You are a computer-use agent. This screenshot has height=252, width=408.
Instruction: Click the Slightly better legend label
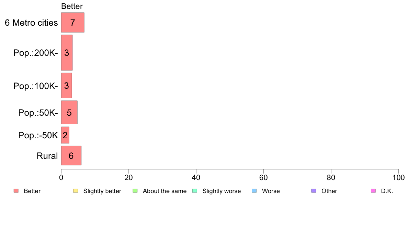pyautogui.click(x=102, y=191)
